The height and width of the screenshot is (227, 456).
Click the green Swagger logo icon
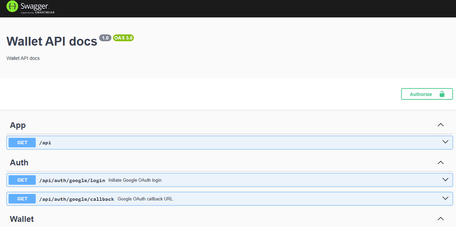12,6
